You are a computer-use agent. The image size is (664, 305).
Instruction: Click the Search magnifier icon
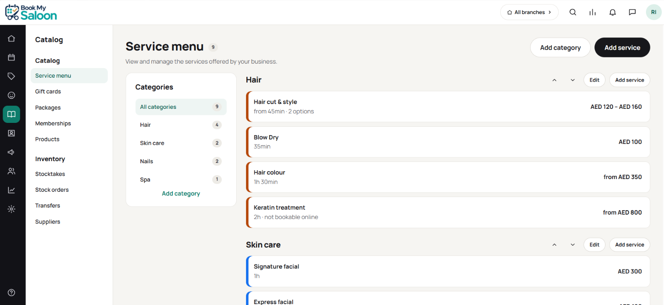[573, 12]
